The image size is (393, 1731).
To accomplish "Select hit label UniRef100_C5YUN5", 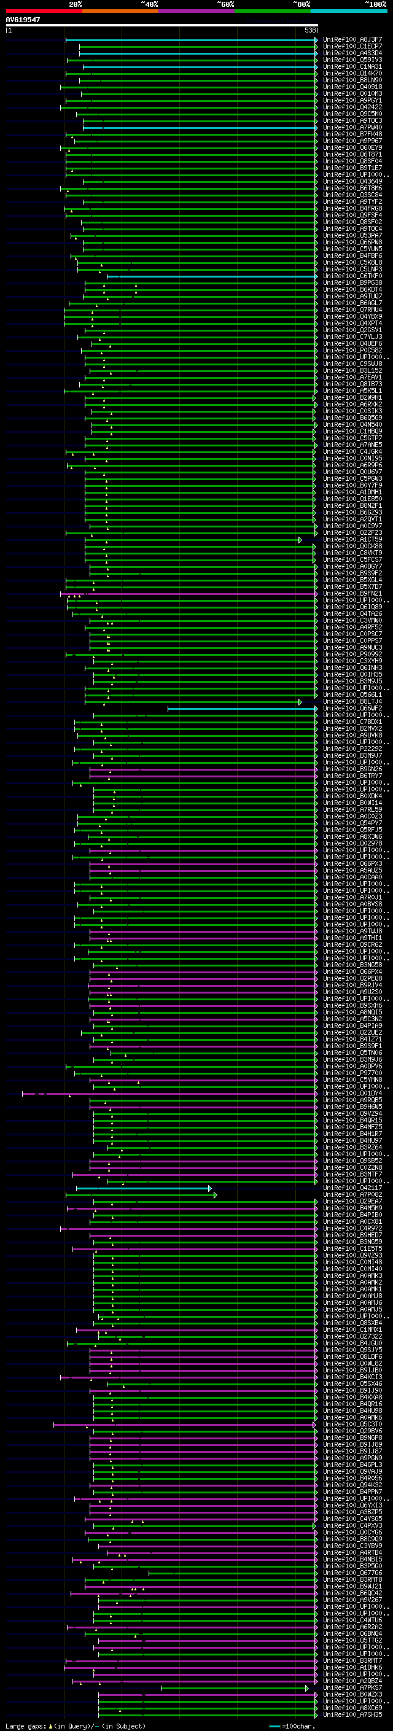I will click(352, 249).
